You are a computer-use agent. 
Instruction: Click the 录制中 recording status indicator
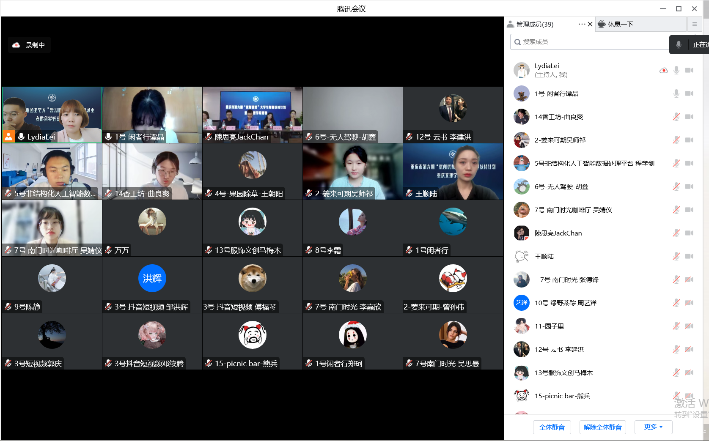pos(29,45)
